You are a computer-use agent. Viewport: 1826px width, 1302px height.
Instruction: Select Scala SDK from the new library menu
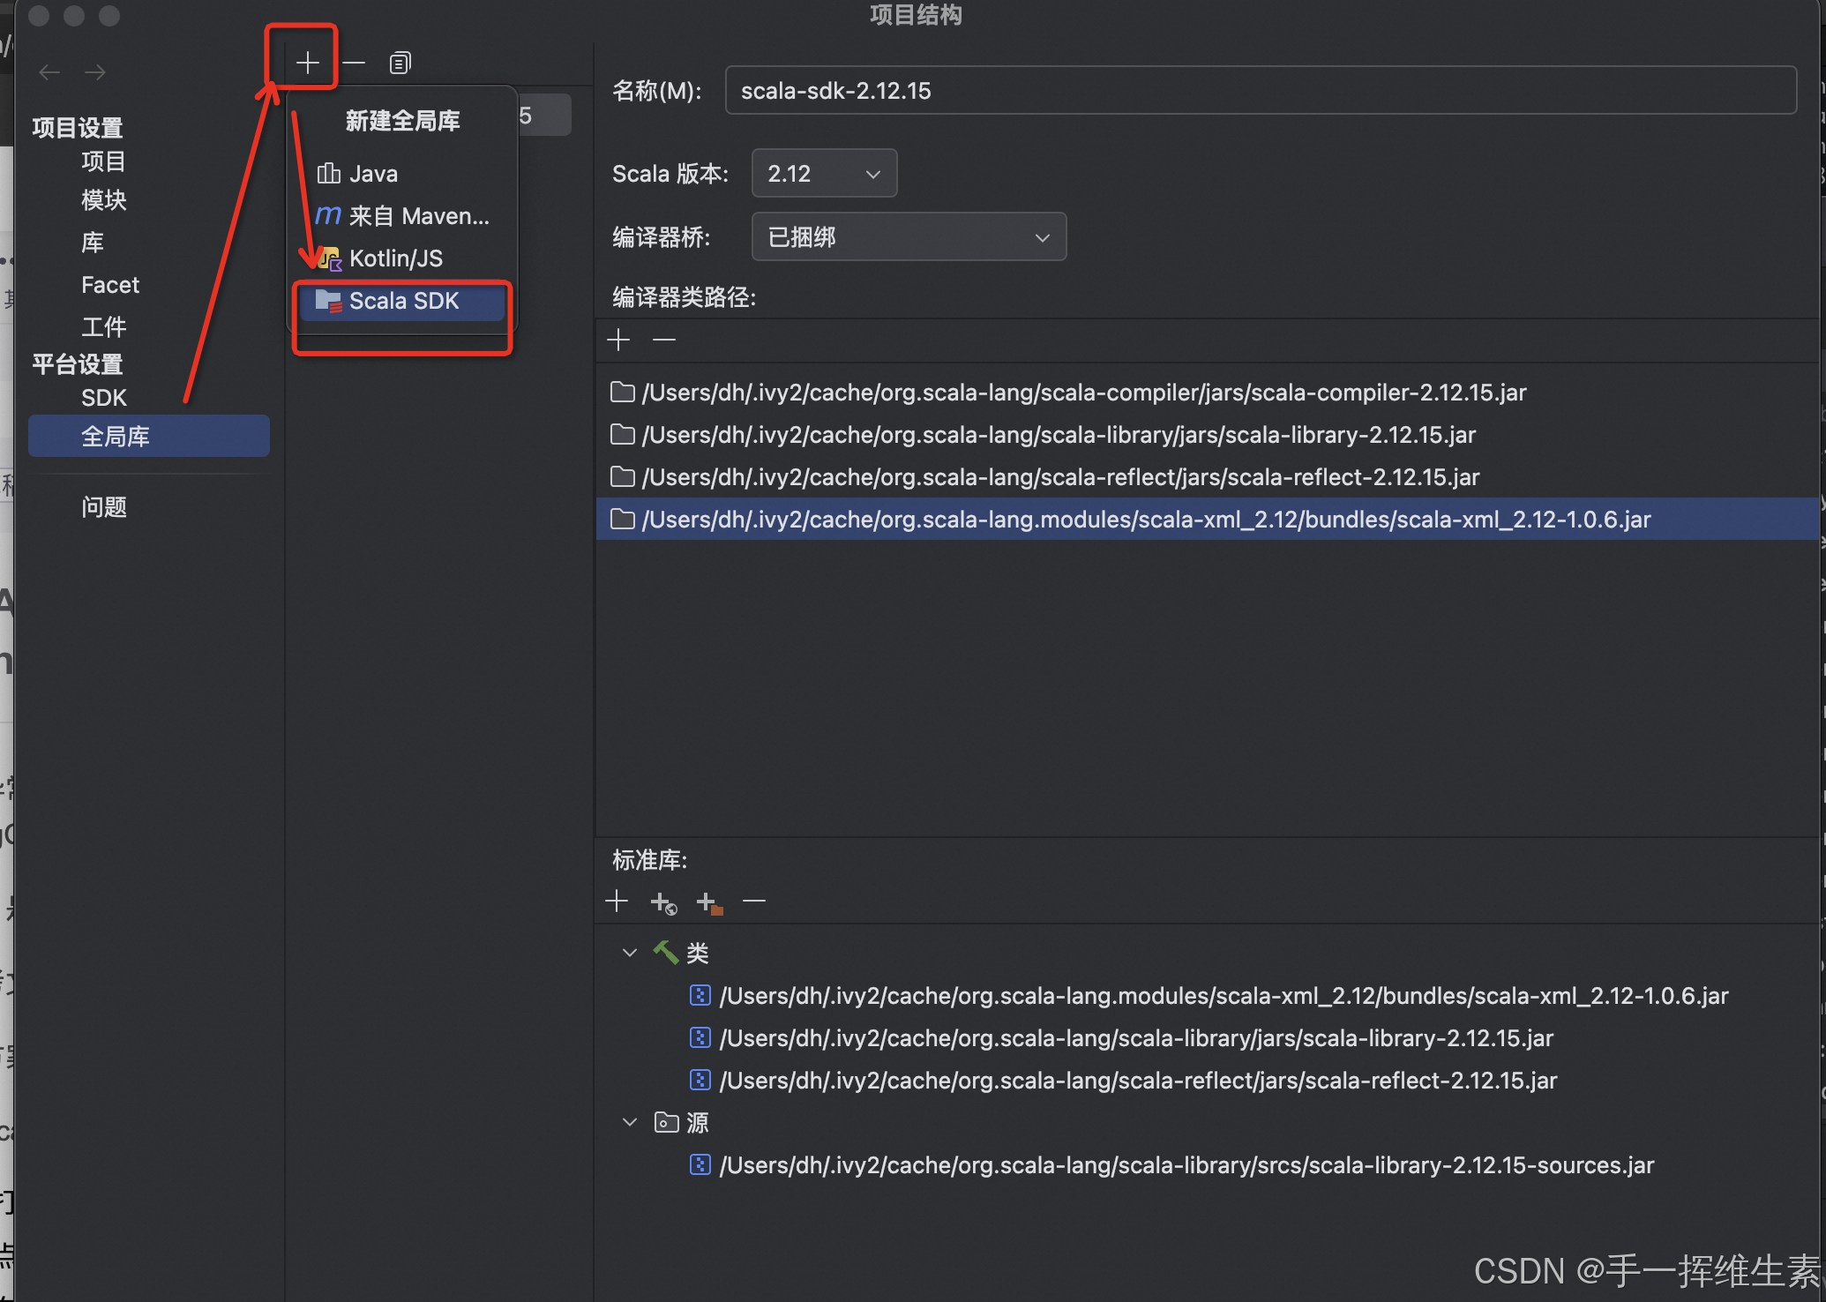tap(403, 300)
